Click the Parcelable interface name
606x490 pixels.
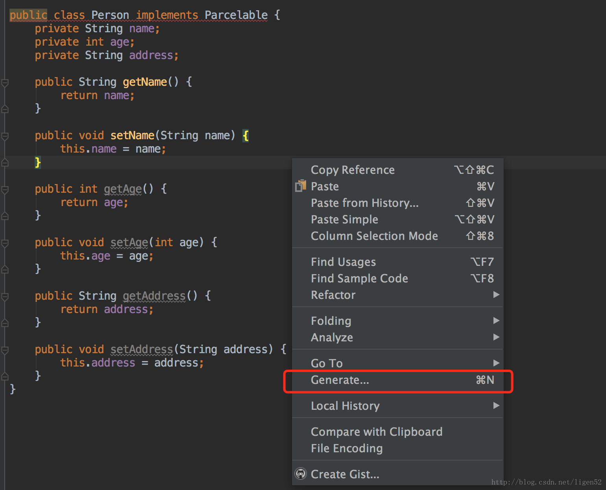tap(236, 15)
